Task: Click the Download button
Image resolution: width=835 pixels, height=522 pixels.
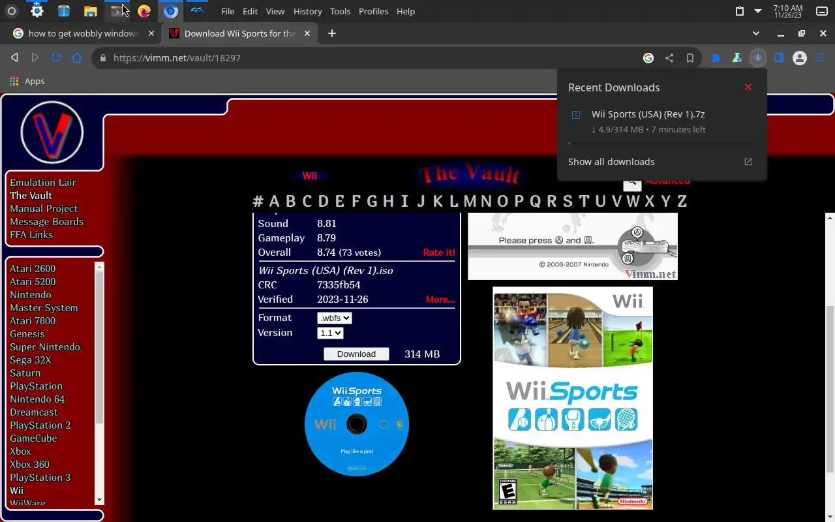Action: (x=356, y=354)
